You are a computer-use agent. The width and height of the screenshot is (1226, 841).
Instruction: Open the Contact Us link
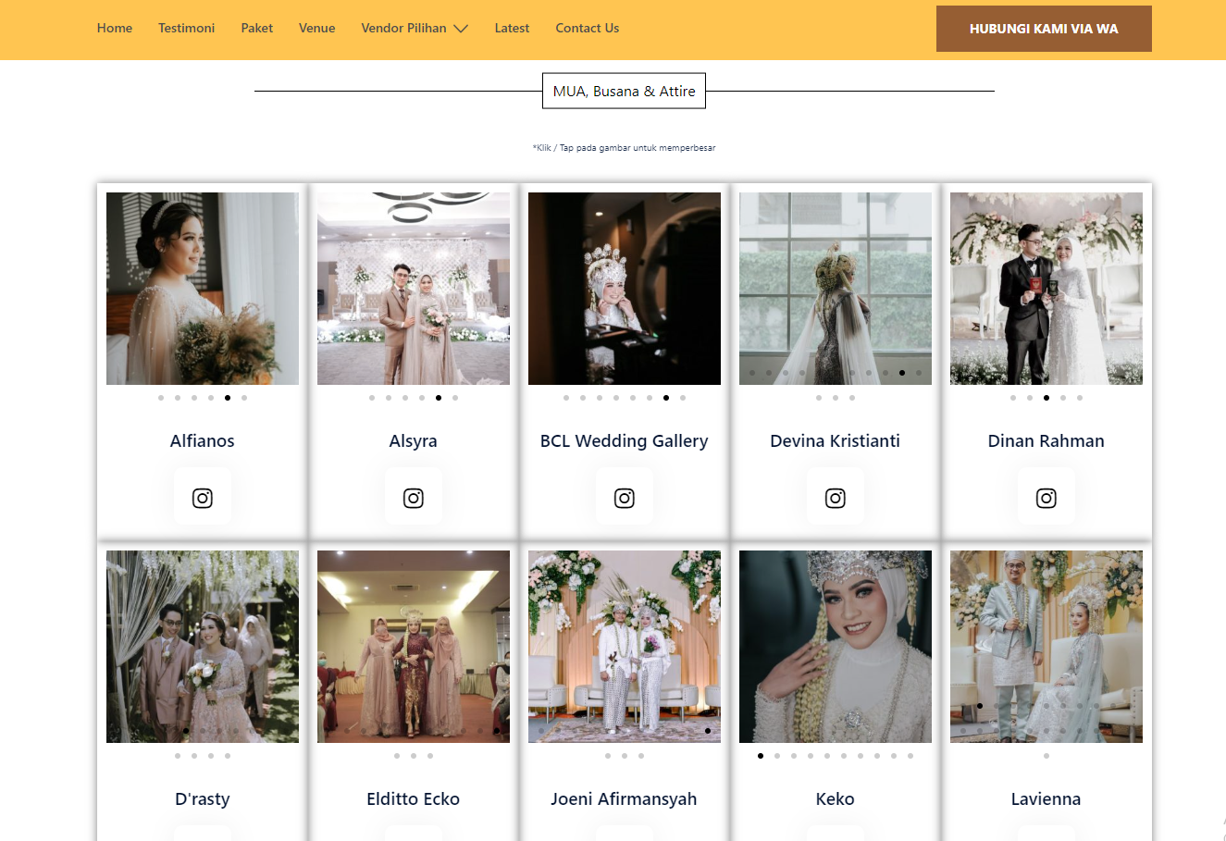(x=587, y=29)
